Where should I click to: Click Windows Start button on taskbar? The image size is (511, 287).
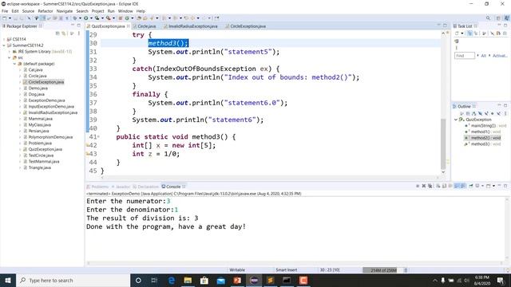tap(8, 280)
